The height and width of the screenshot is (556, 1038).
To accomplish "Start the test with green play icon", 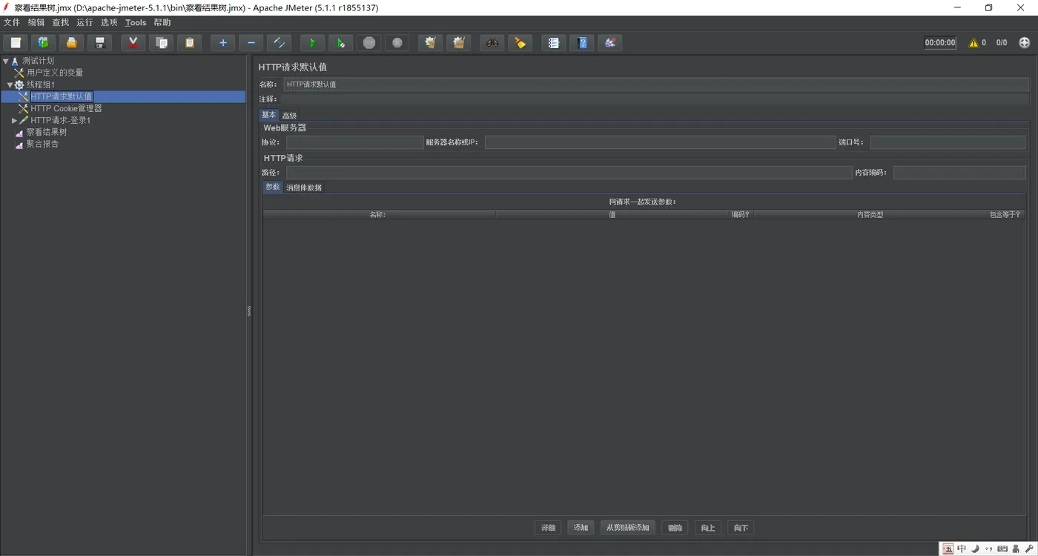I will tap(312, 43).
